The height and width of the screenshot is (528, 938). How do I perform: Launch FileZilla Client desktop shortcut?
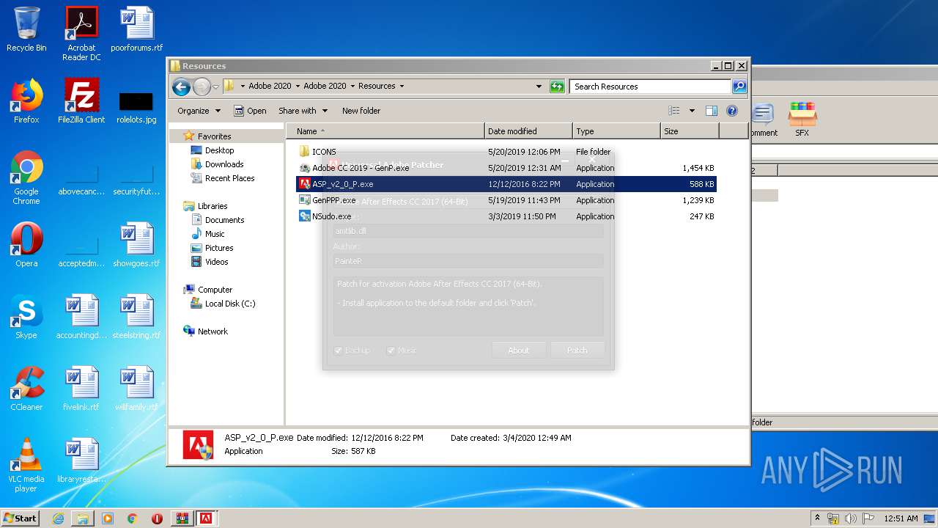click(81, 101)
